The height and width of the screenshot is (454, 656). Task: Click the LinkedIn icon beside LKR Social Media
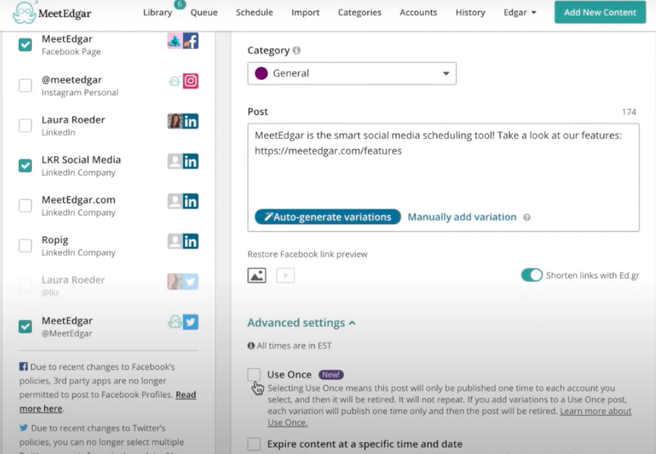tap(191, 161)
